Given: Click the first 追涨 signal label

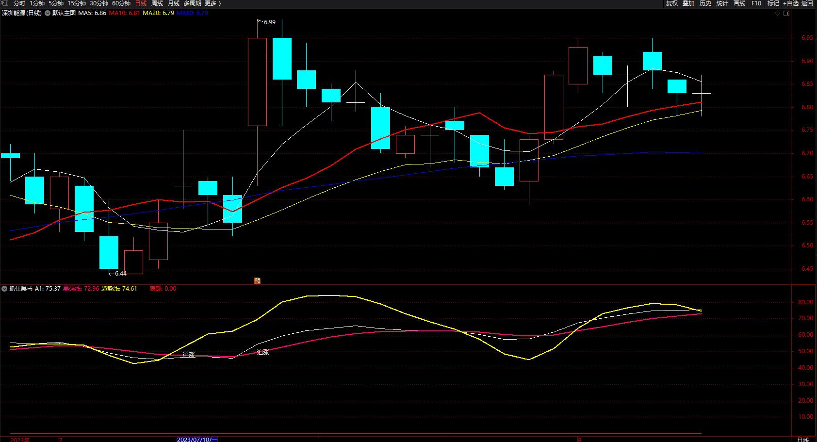Looking at the screenshot, I should pyautogui.click(x=189, y=355).
